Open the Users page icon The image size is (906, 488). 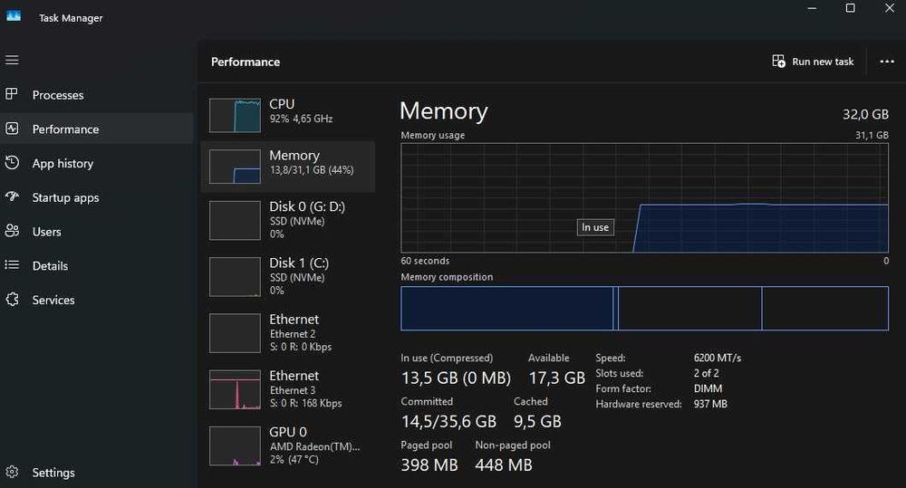pos(12,232)
